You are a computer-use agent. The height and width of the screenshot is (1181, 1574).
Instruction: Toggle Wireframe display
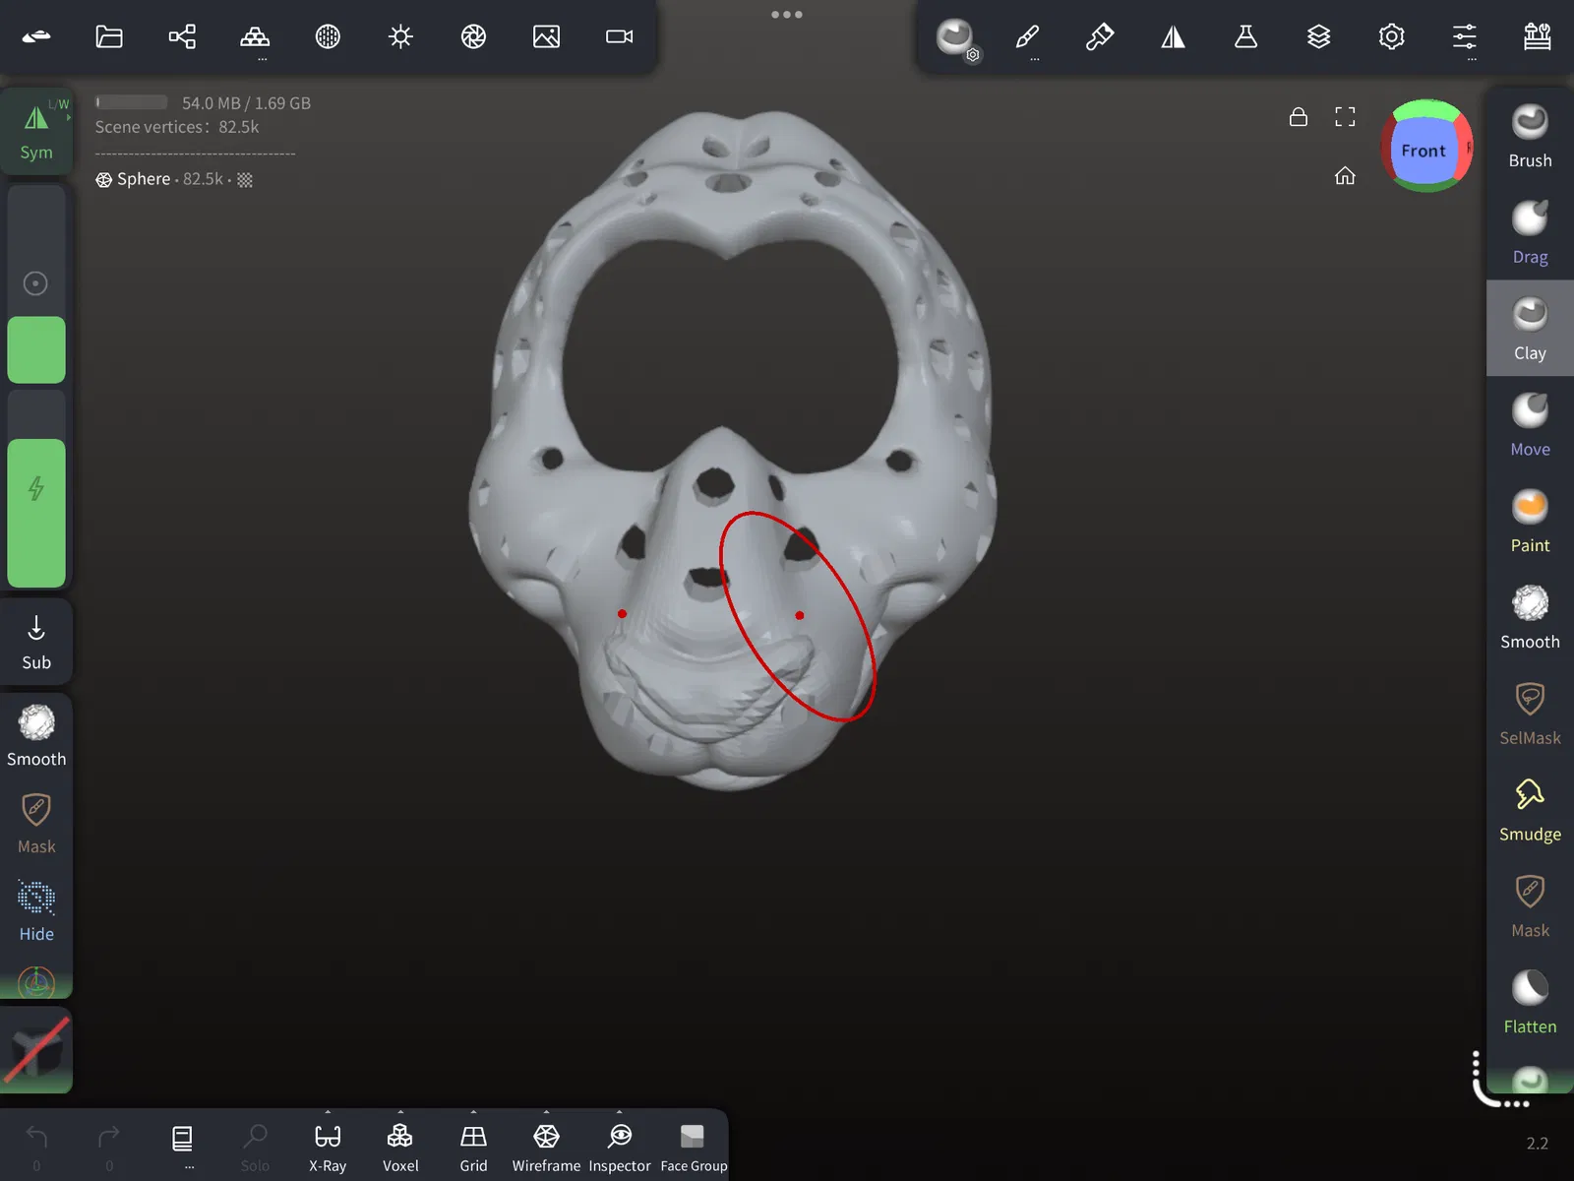click(546, 1148)
